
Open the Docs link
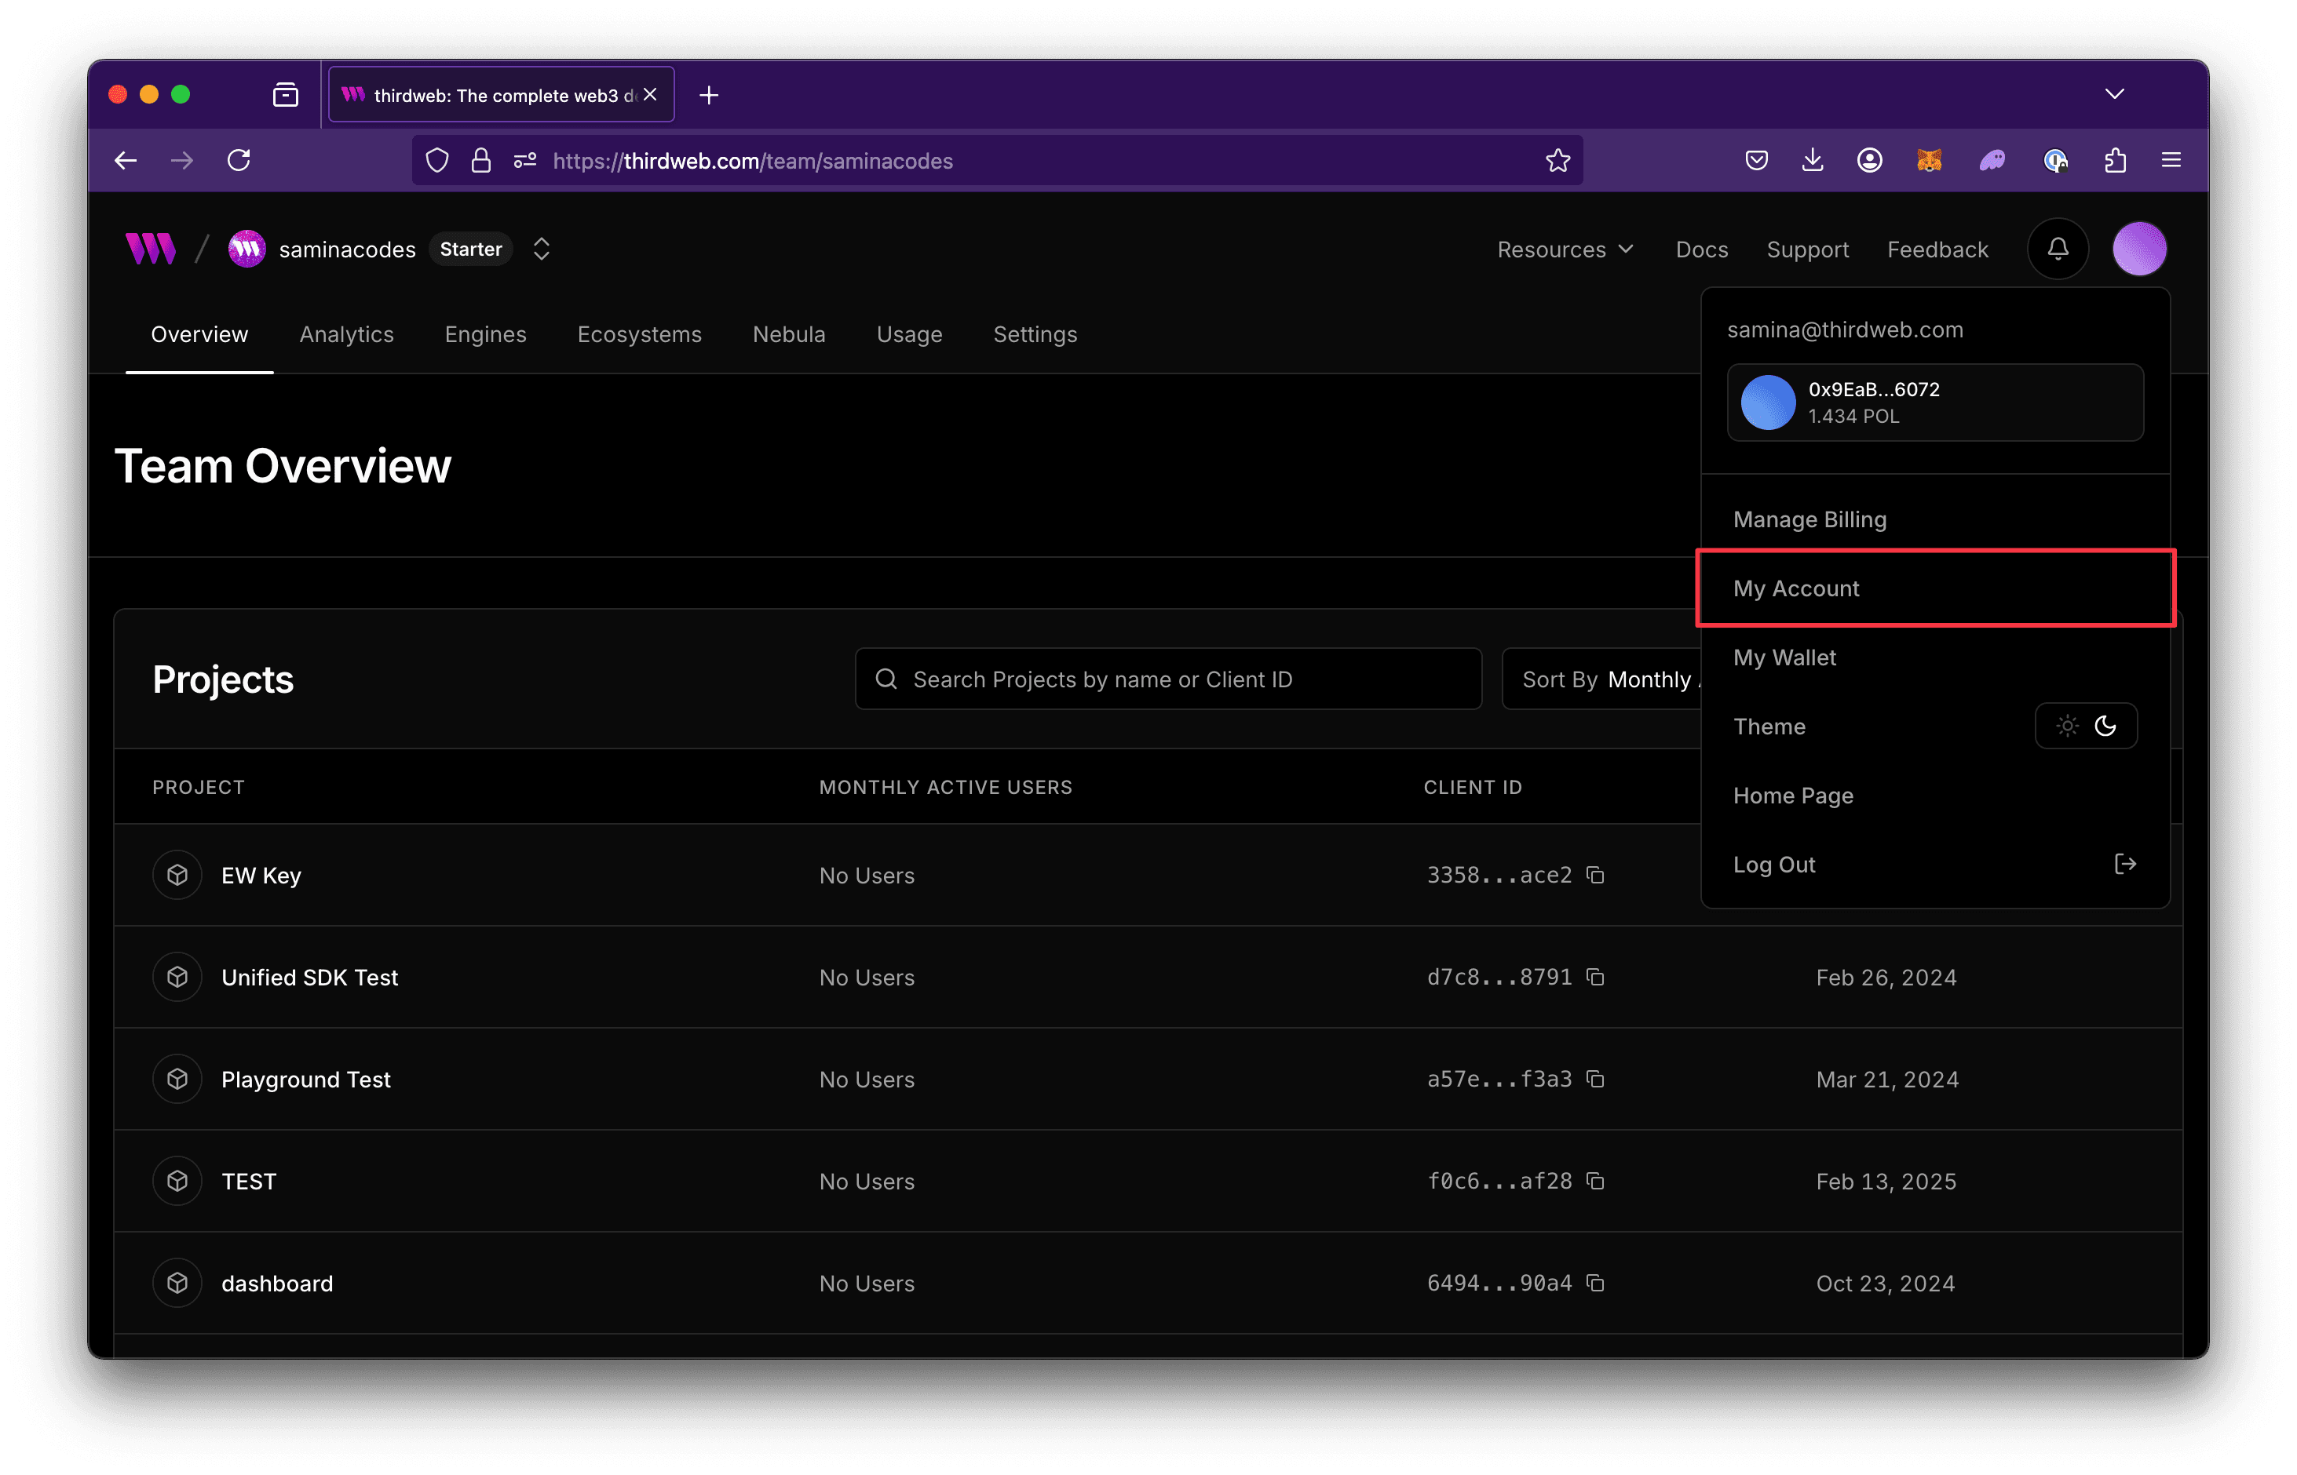tap(1701, 249)
